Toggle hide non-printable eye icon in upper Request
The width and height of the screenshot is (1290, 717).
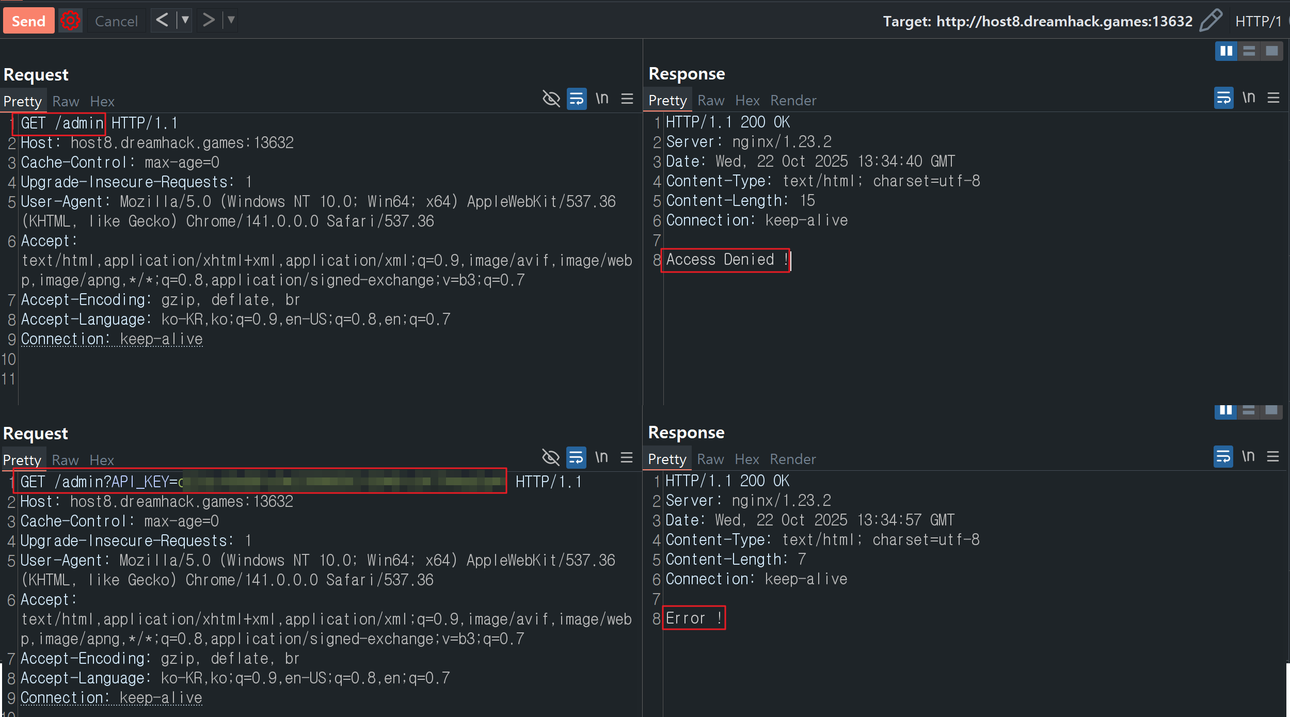(551, 98)
